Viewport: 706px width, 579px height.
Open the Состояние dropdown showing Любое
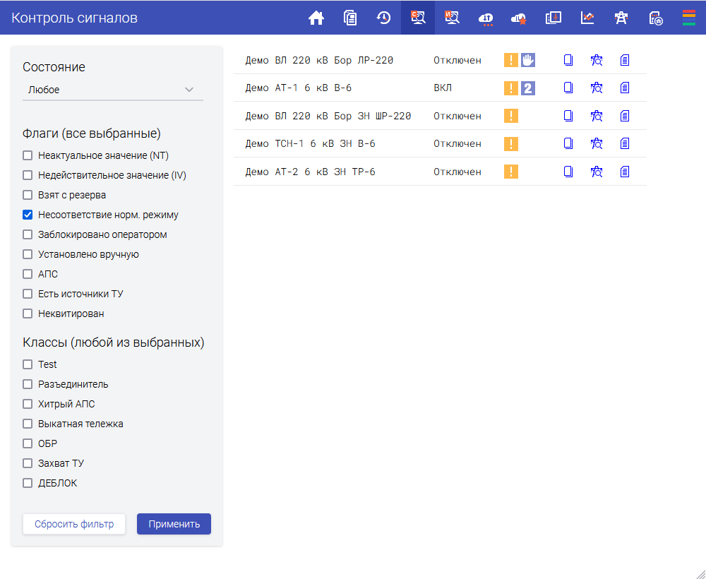coord(113,90)
